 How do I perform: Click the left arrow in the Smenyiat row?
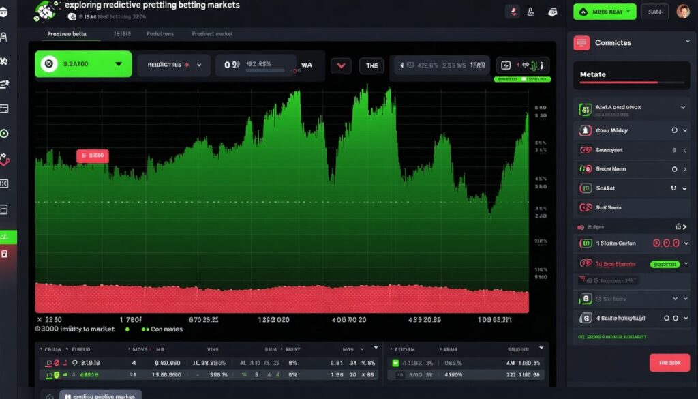pos(684,151)
